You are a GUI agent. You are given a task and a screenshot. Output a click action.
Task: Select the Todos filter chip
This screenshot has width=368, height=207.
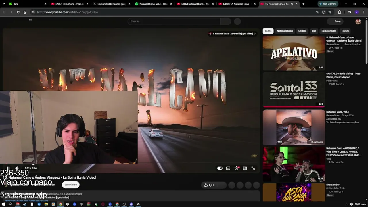point(268,31)
